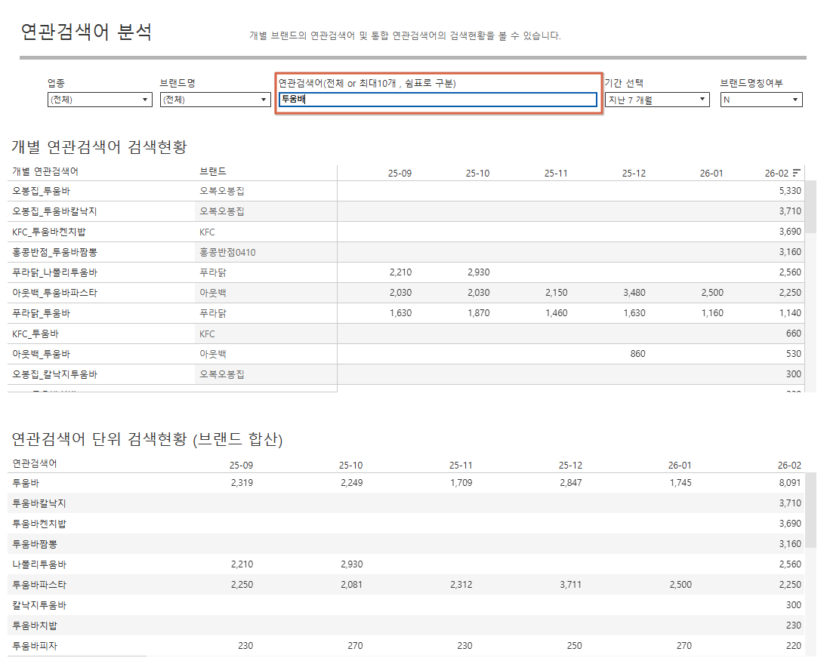Open the 기간 선택 dropdown showing 지난 7 개월

tap(656, 100)
